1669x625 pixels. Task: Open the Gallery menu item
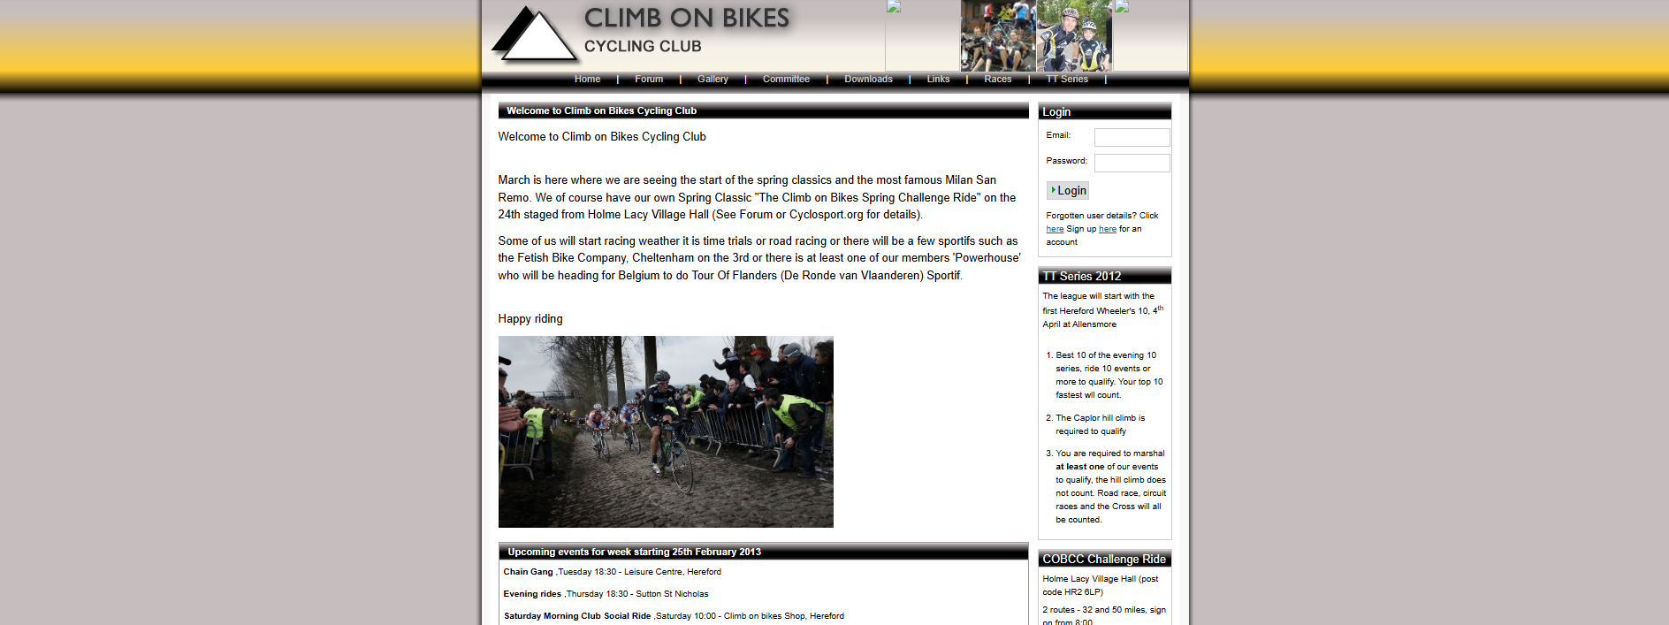click(713, 79)
